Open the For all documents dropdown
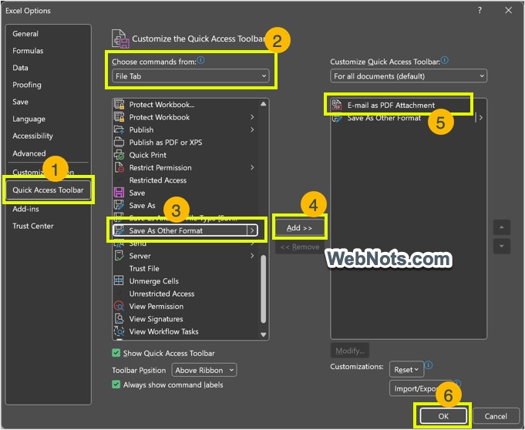The height and width of the screenshot is (430, 525). (409, 76)
